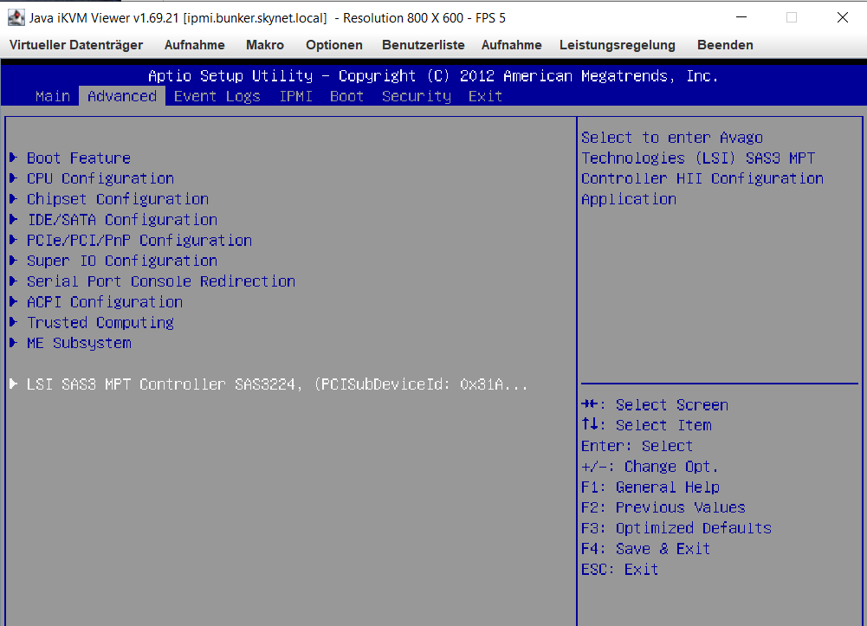Open the Optionen menu
The height and width of the screenshot is (626, 867).
(x=334, y=45)
